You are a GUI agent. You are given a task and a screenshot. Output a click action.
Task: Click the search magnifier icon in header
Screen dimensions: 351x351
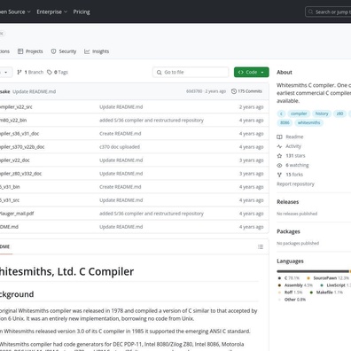(x=310, y=12)
